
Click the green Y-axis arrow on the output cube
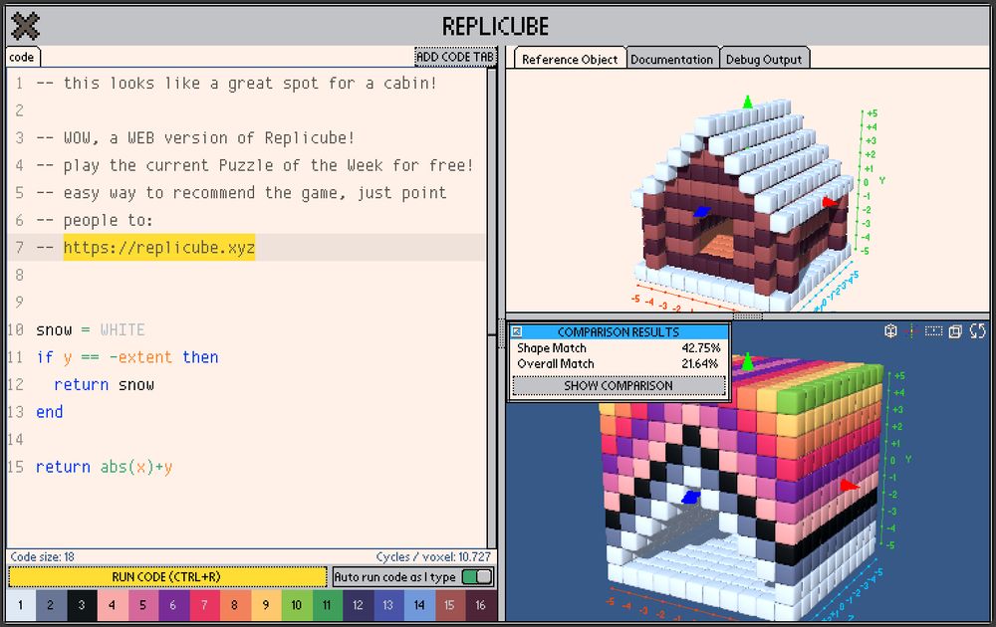748,361
